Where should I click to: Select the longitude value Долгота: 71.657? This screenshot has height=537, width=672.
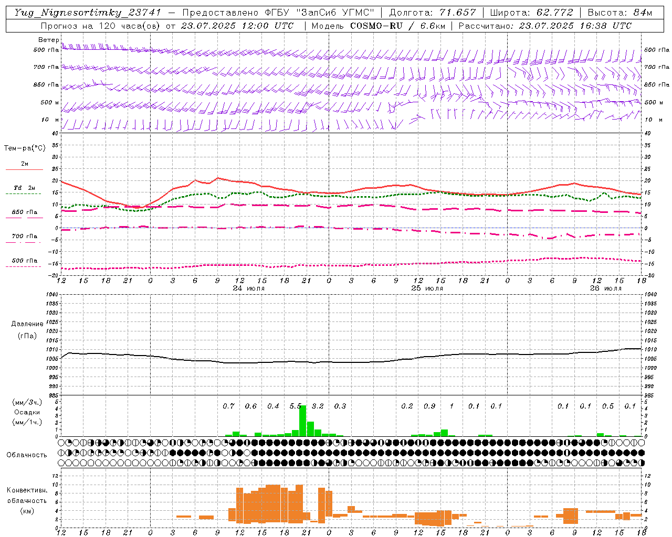(x=433, y=13)
